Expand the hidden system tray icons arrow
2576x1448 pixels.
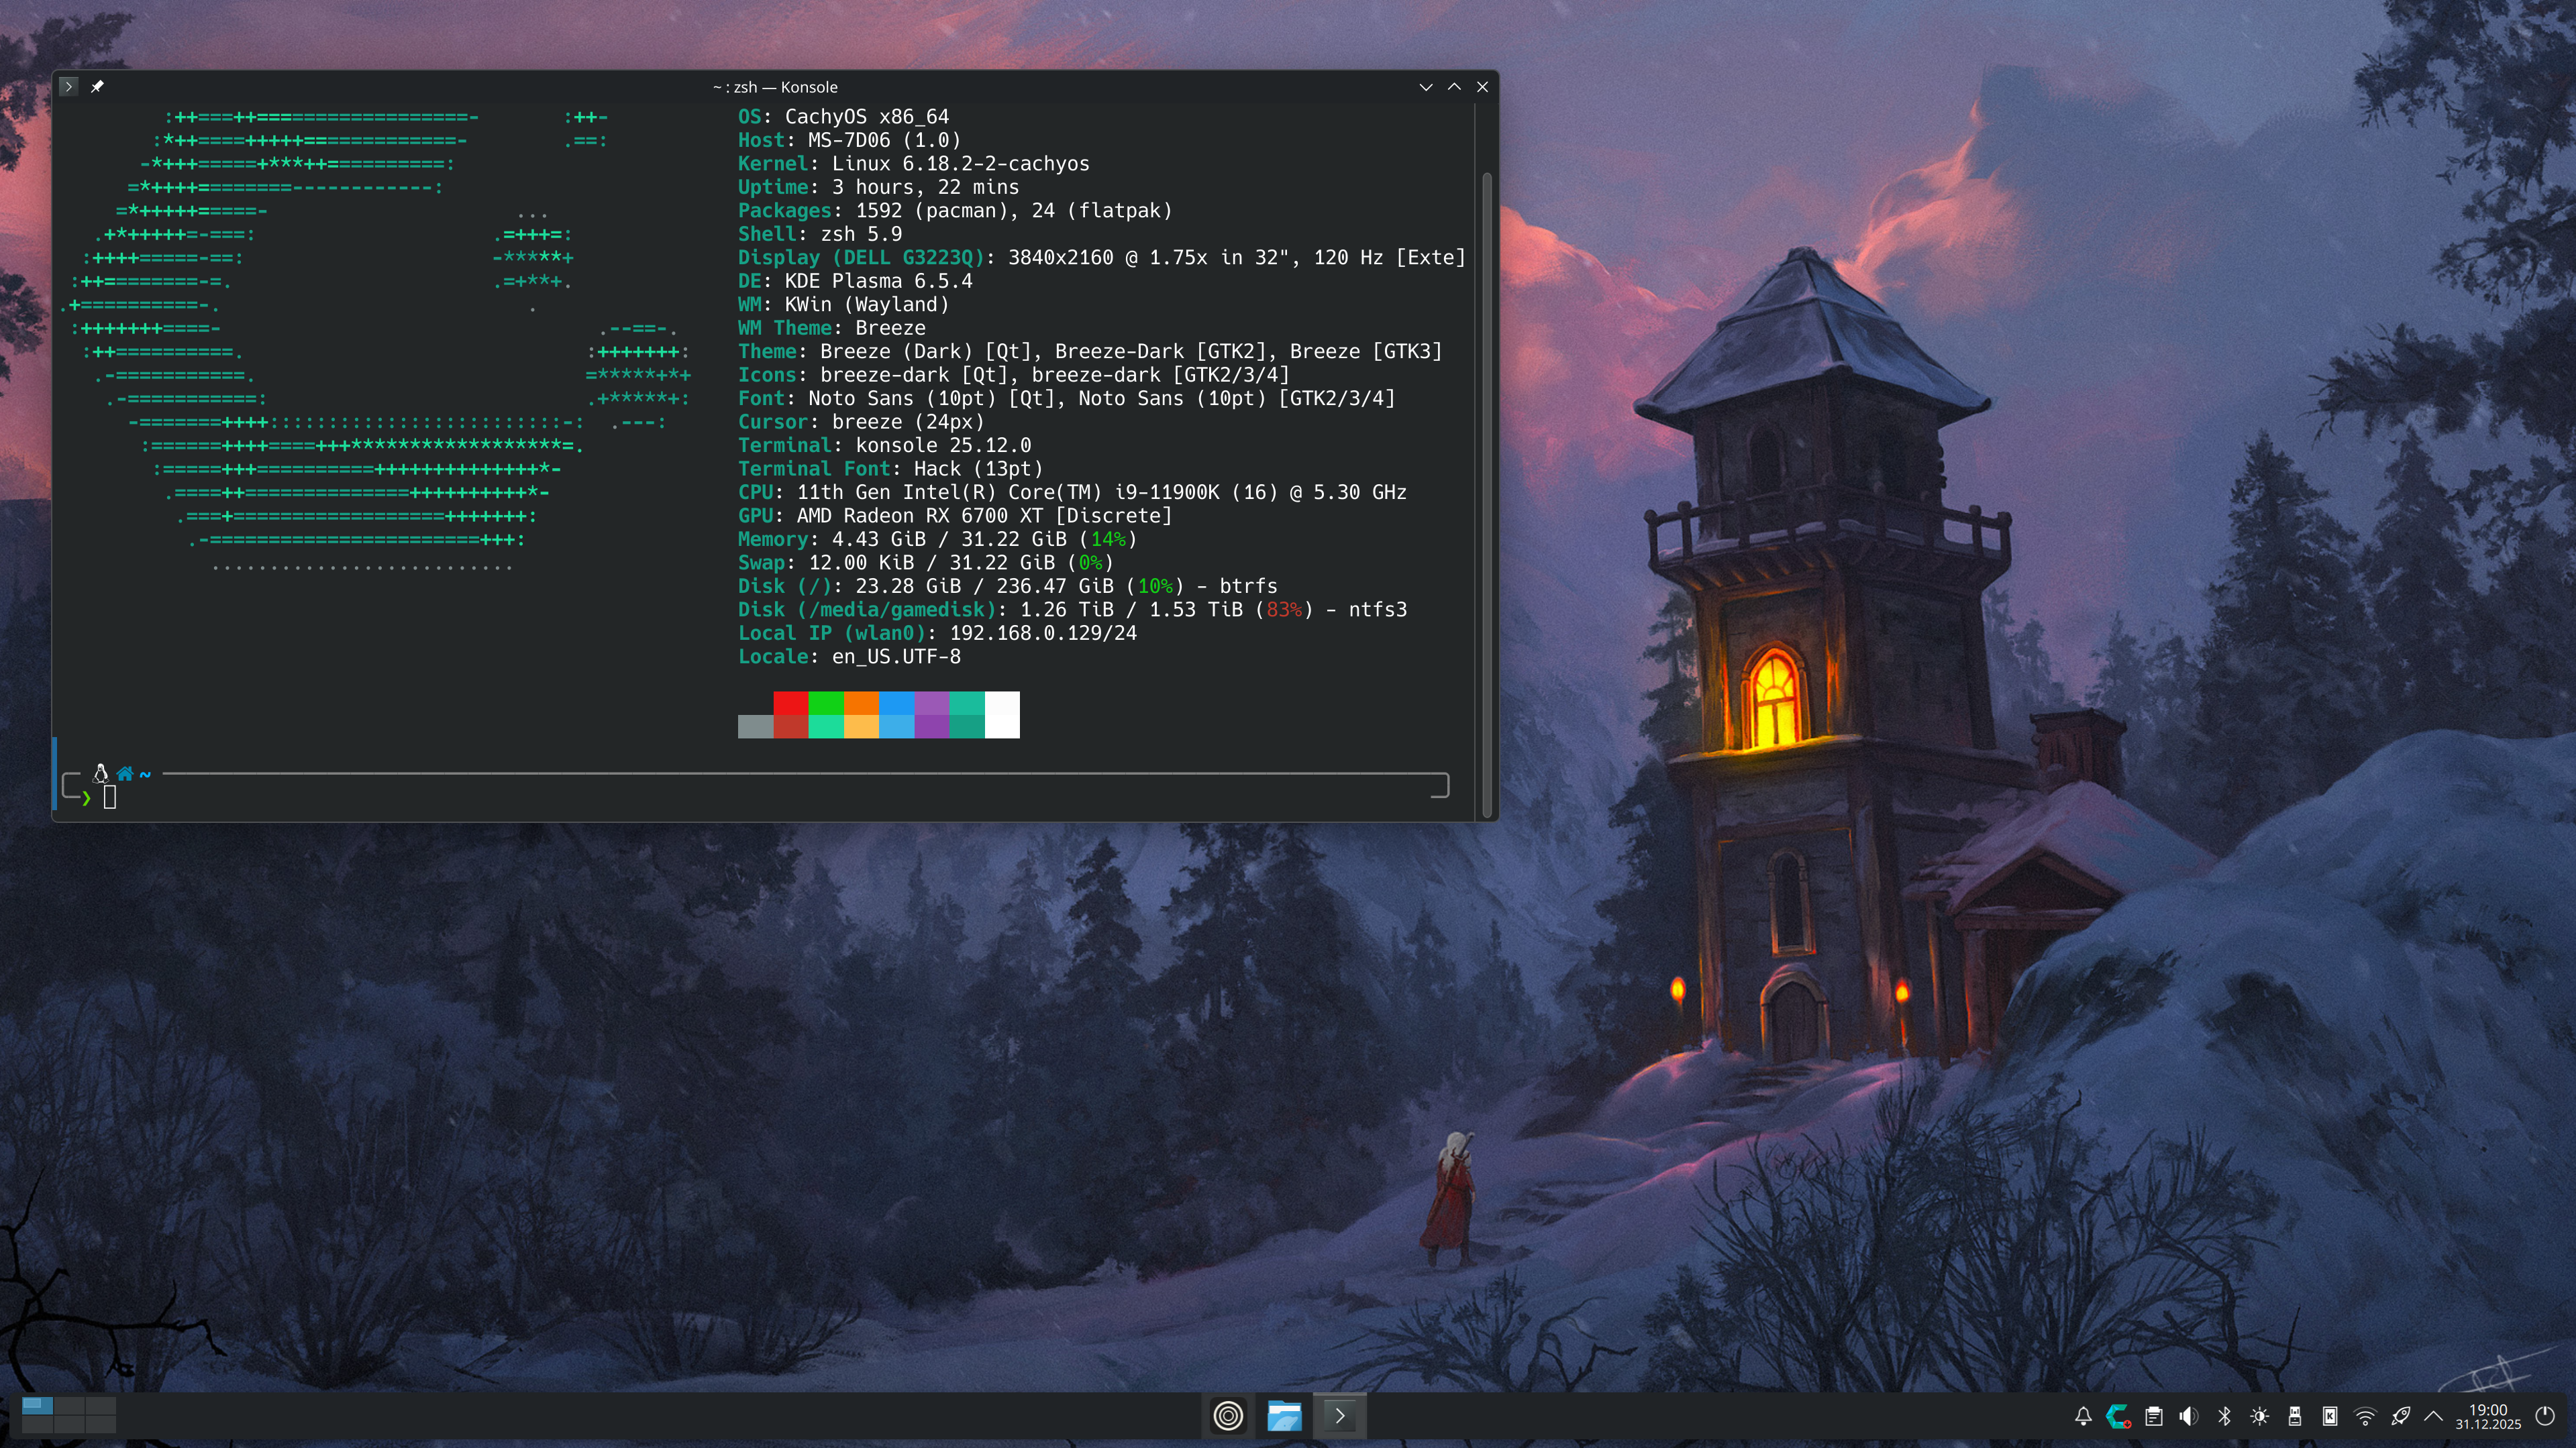[2434, 1416]
